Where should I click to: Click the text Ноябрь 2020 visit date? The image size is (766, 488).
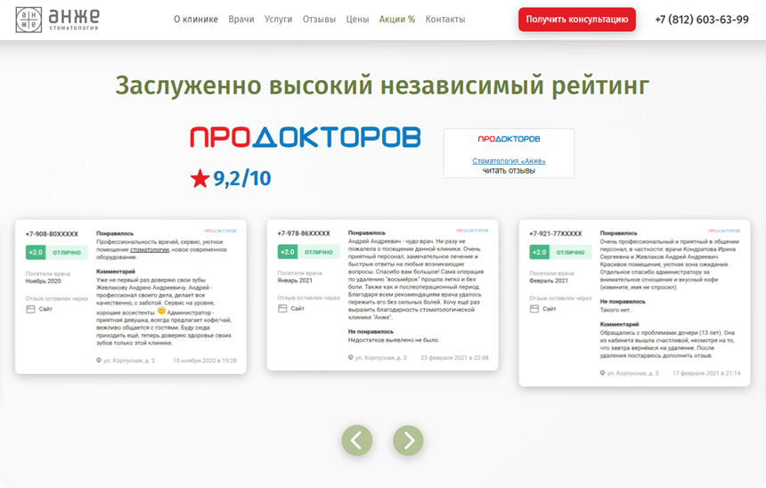43,281
